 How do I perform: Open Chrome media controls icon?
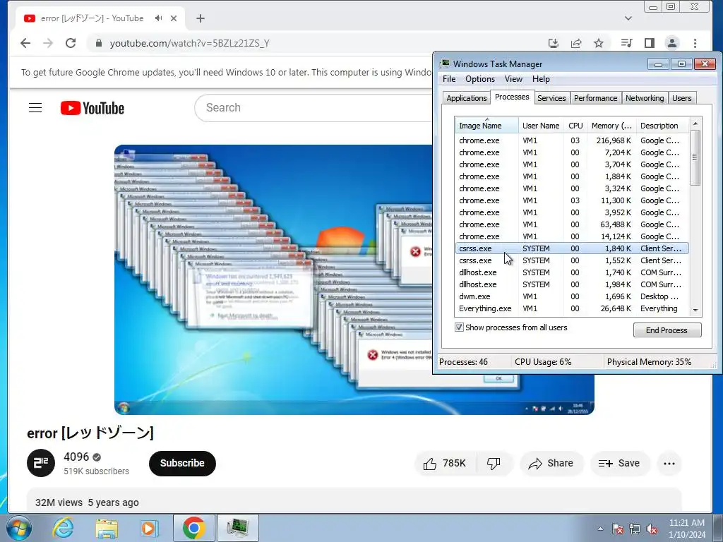(627, 43)
